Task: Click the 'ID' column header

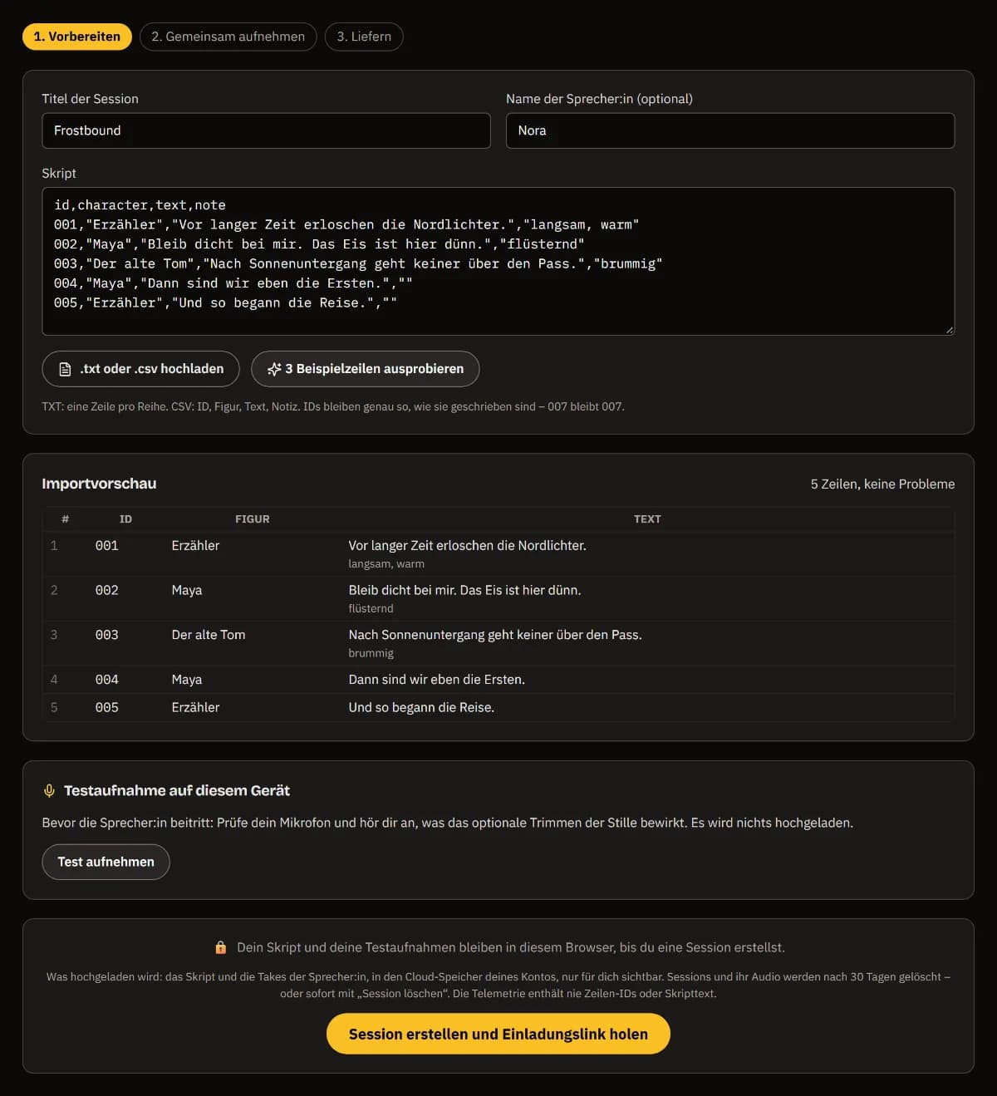Action: coord(125,519)
